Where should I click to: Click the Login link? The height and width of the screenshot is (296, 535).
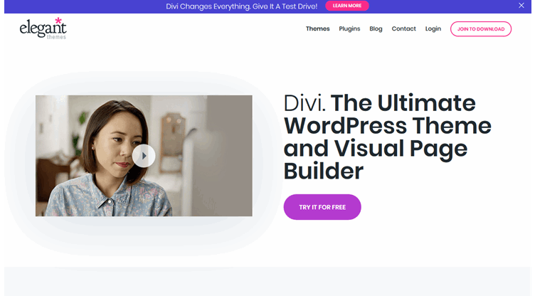pos(433,28)
